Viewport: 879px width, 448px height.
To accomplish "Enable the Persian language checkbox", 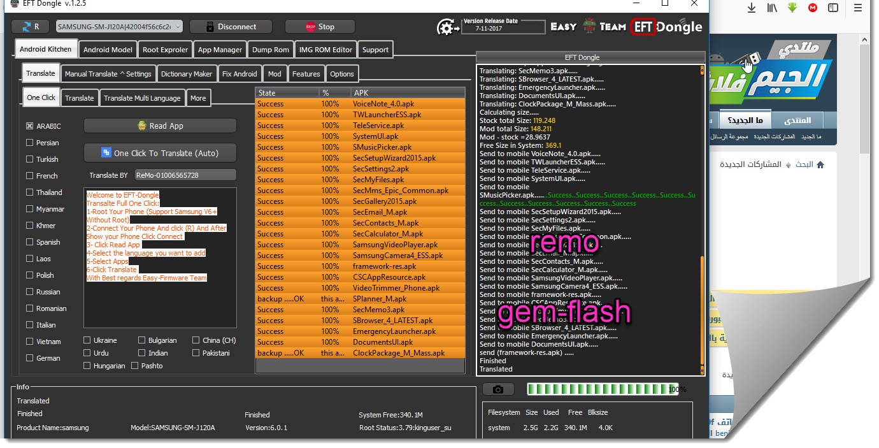I will [x=29, y=143].
